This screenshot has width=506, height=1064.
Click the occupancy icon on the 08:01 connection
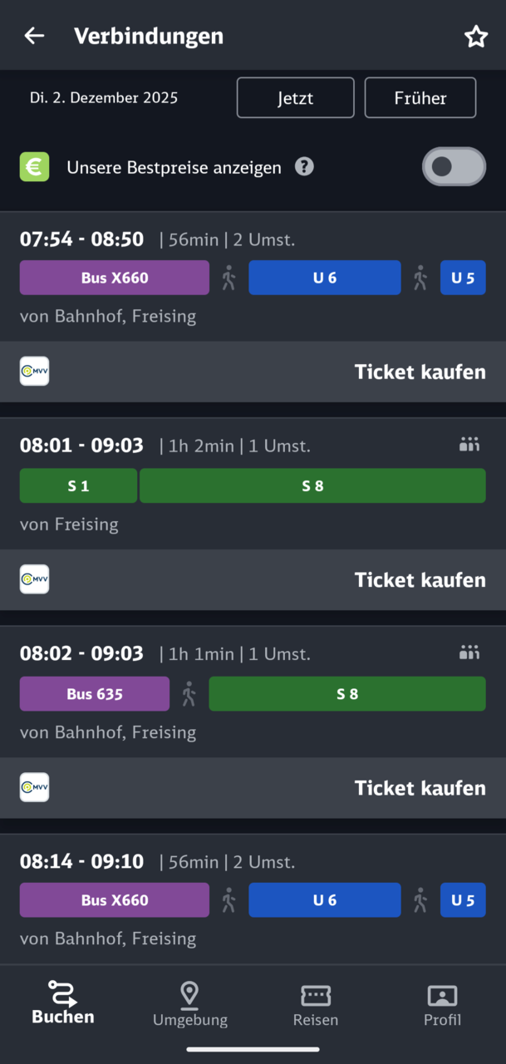(469, 445)
